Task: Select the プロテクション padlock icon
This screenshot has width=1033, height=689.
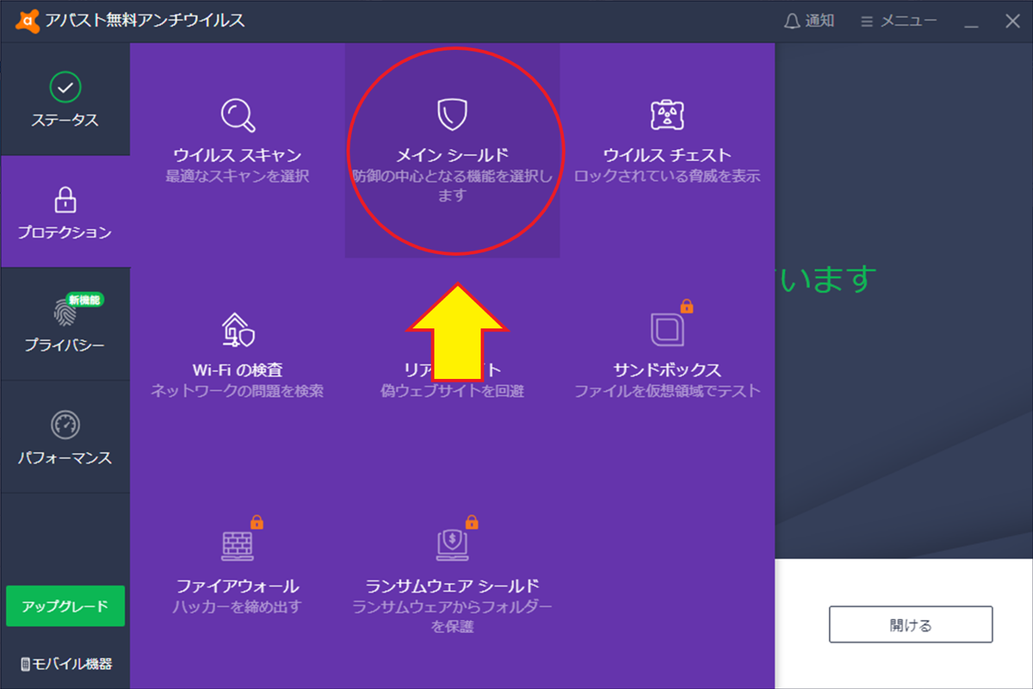Action: (65, 198)
